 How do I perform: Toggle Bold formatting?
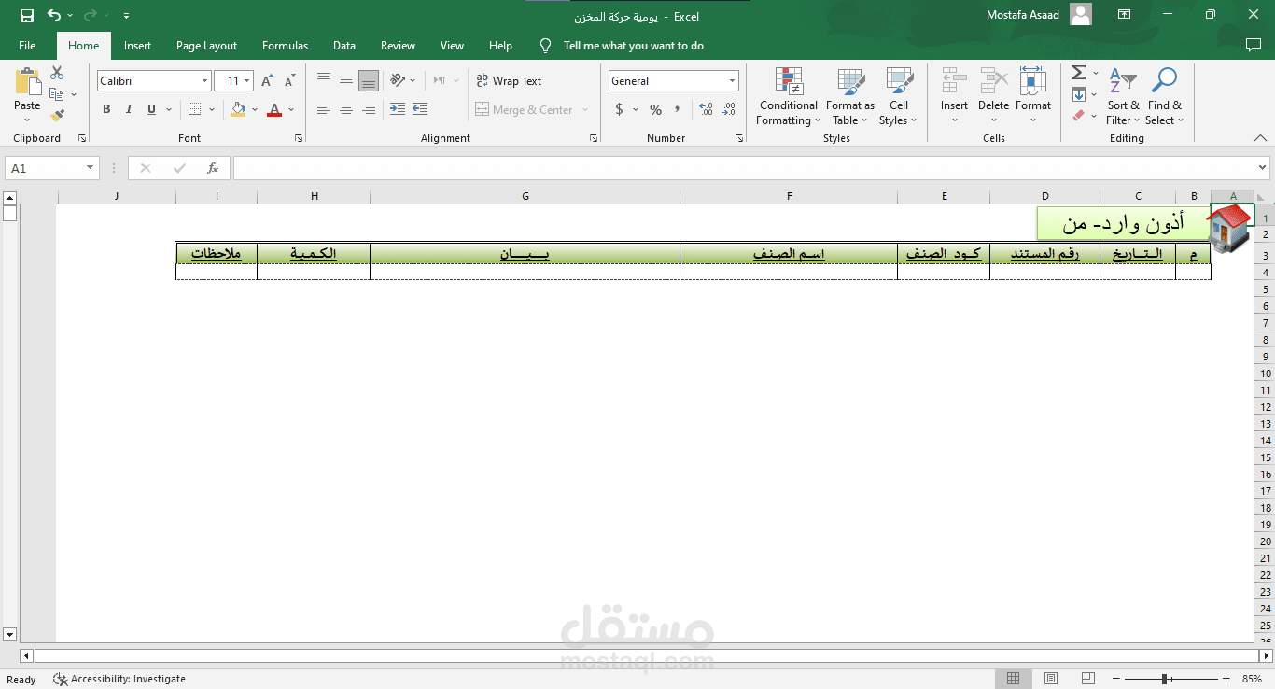106,109
